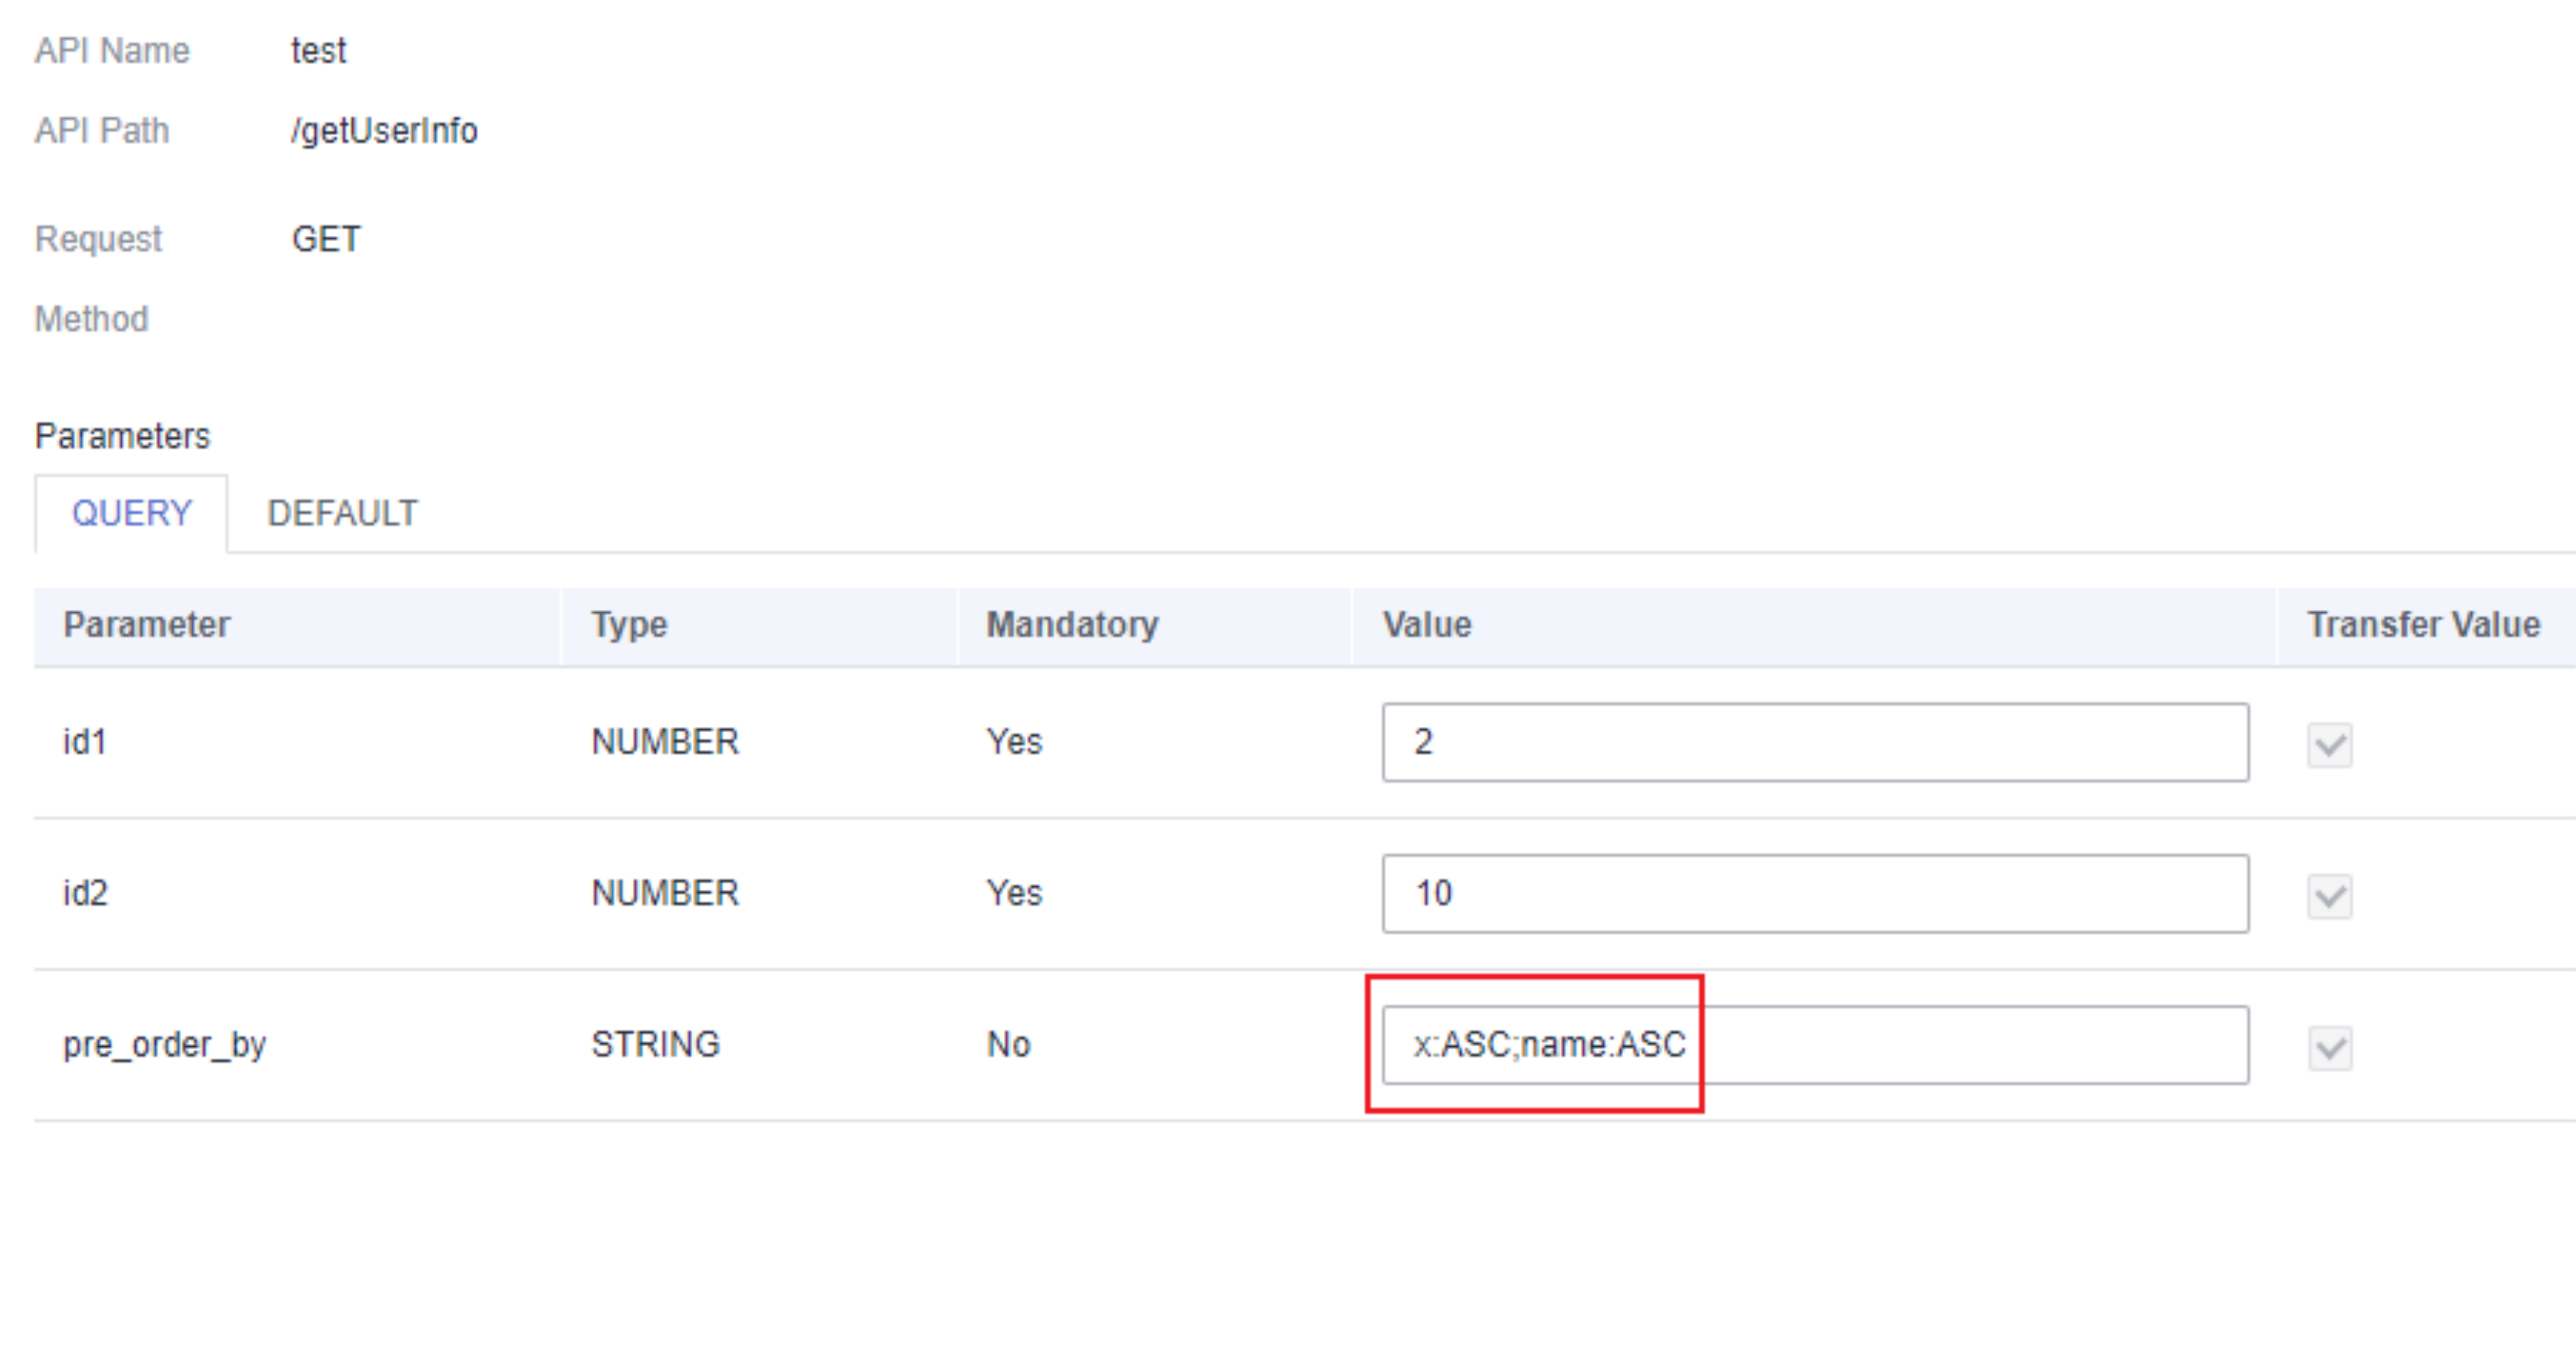Select NUMBER type cell in id2 row

[x=665, y=893]
